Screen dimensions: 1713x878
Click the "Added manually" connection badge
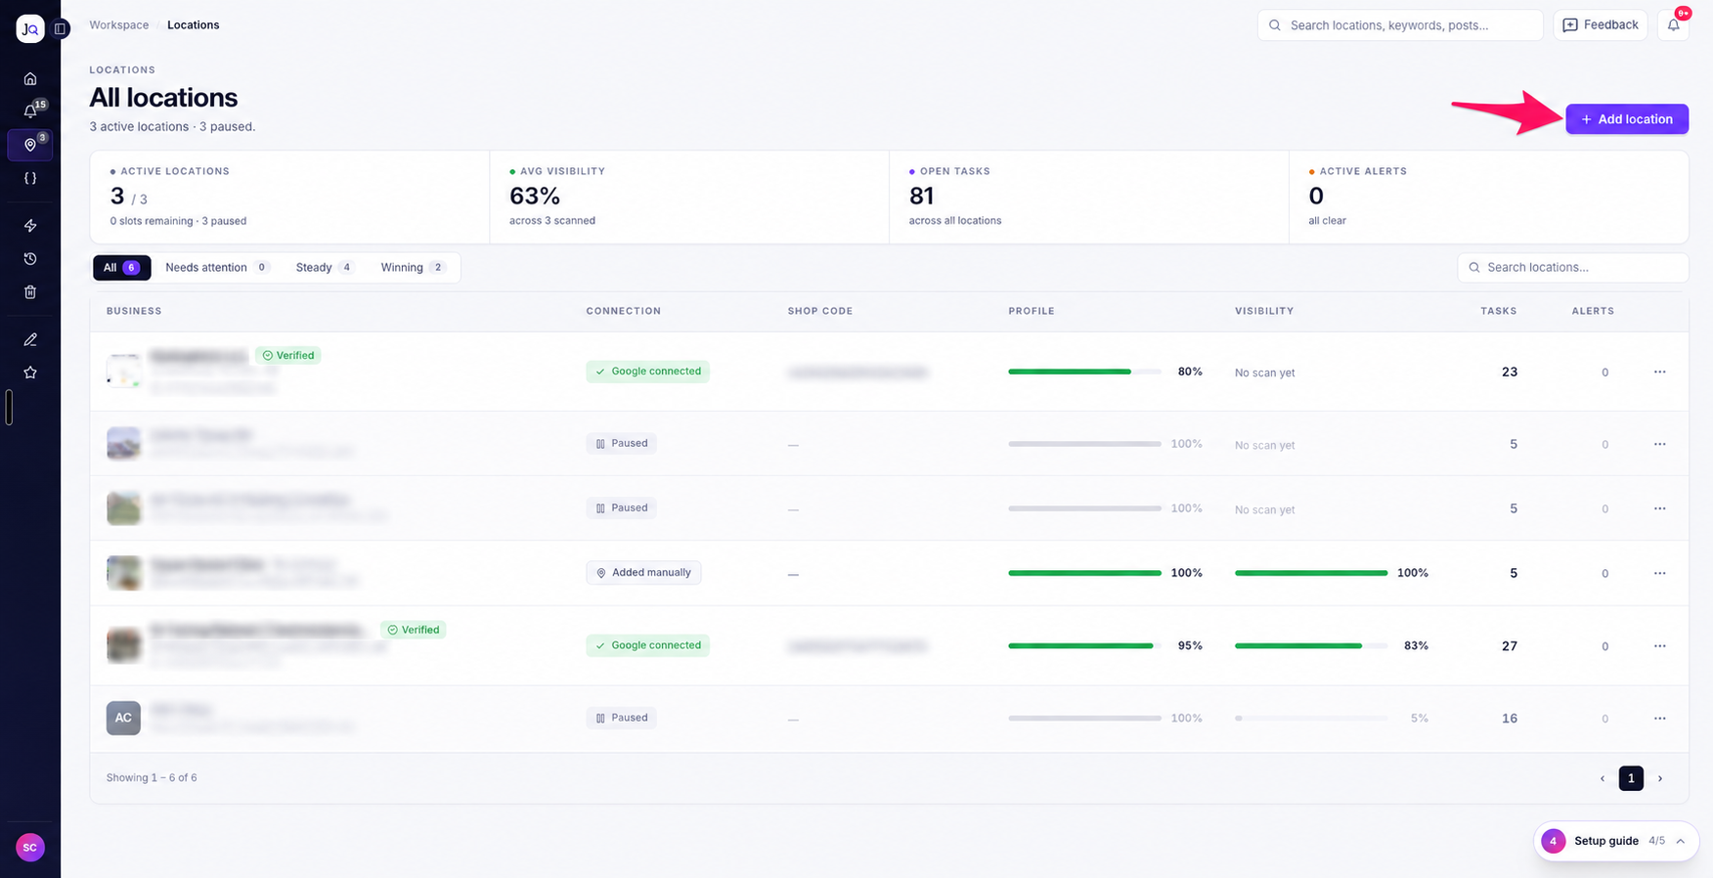(643, 573)
